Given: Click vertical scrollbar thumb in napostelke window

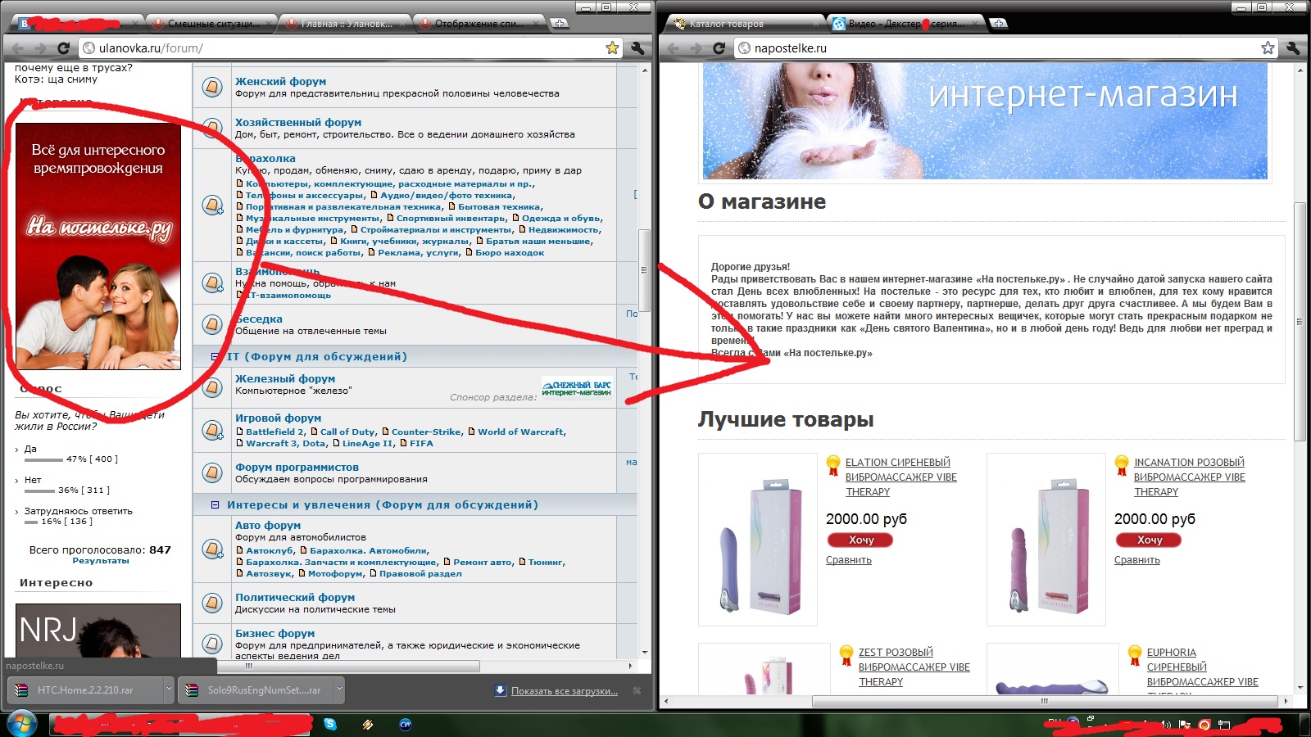Looking at the screenshot, I should click(x=1300, y=321).
